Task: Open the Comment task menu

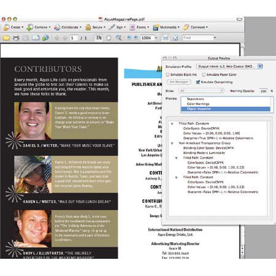Action: click(196, 27)
